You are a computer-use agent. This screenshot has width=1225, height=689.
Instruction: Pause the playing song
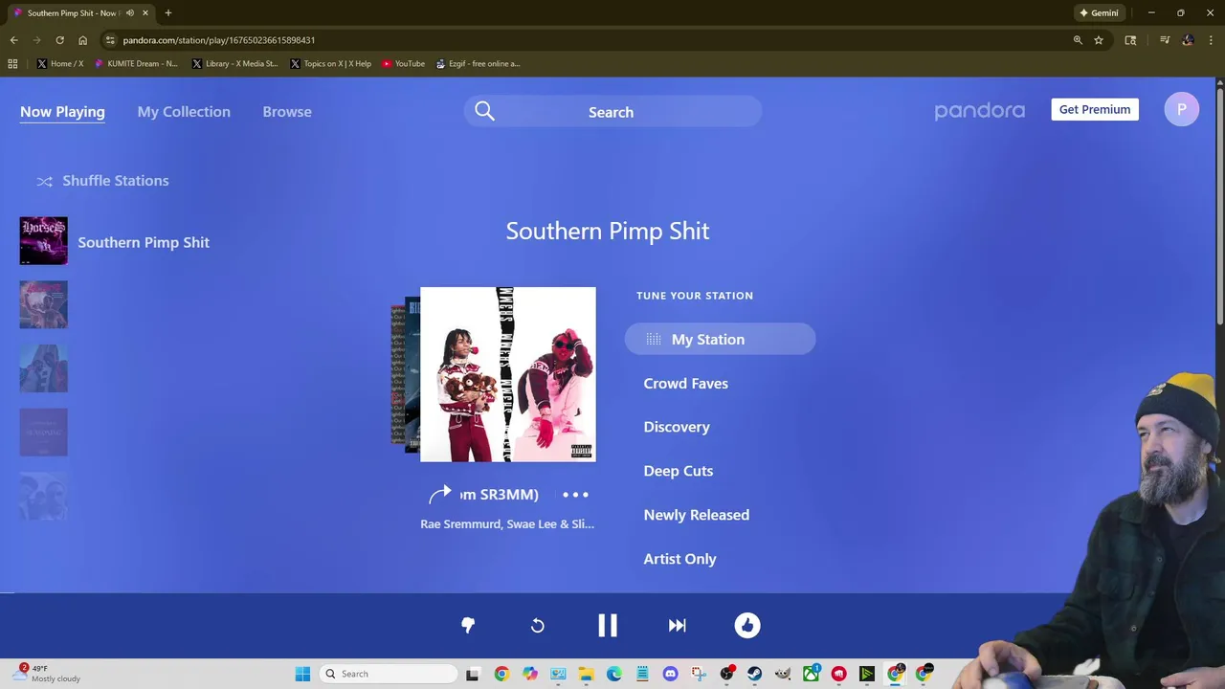point(608,626)
